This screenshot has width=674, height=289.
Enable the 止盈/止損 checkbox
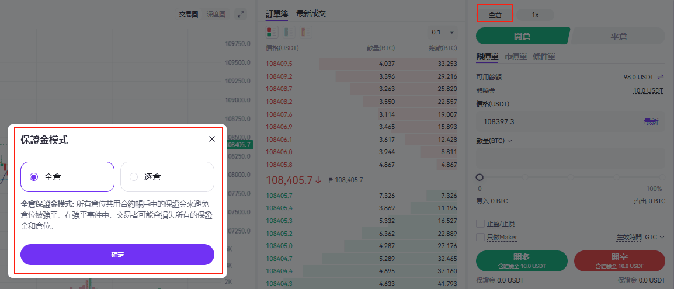pos(480,224)
